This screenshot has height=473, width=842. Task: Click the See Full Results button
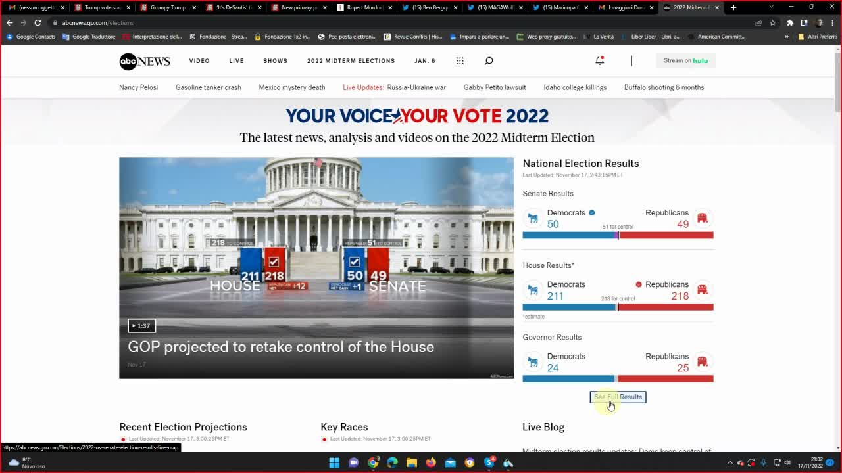[x=618, y=397]
